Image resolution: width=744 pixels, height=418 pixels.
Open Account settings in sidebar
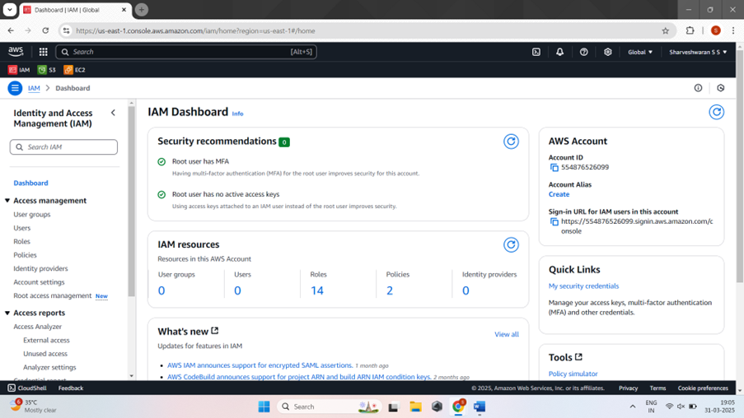[x=39, y=282]
